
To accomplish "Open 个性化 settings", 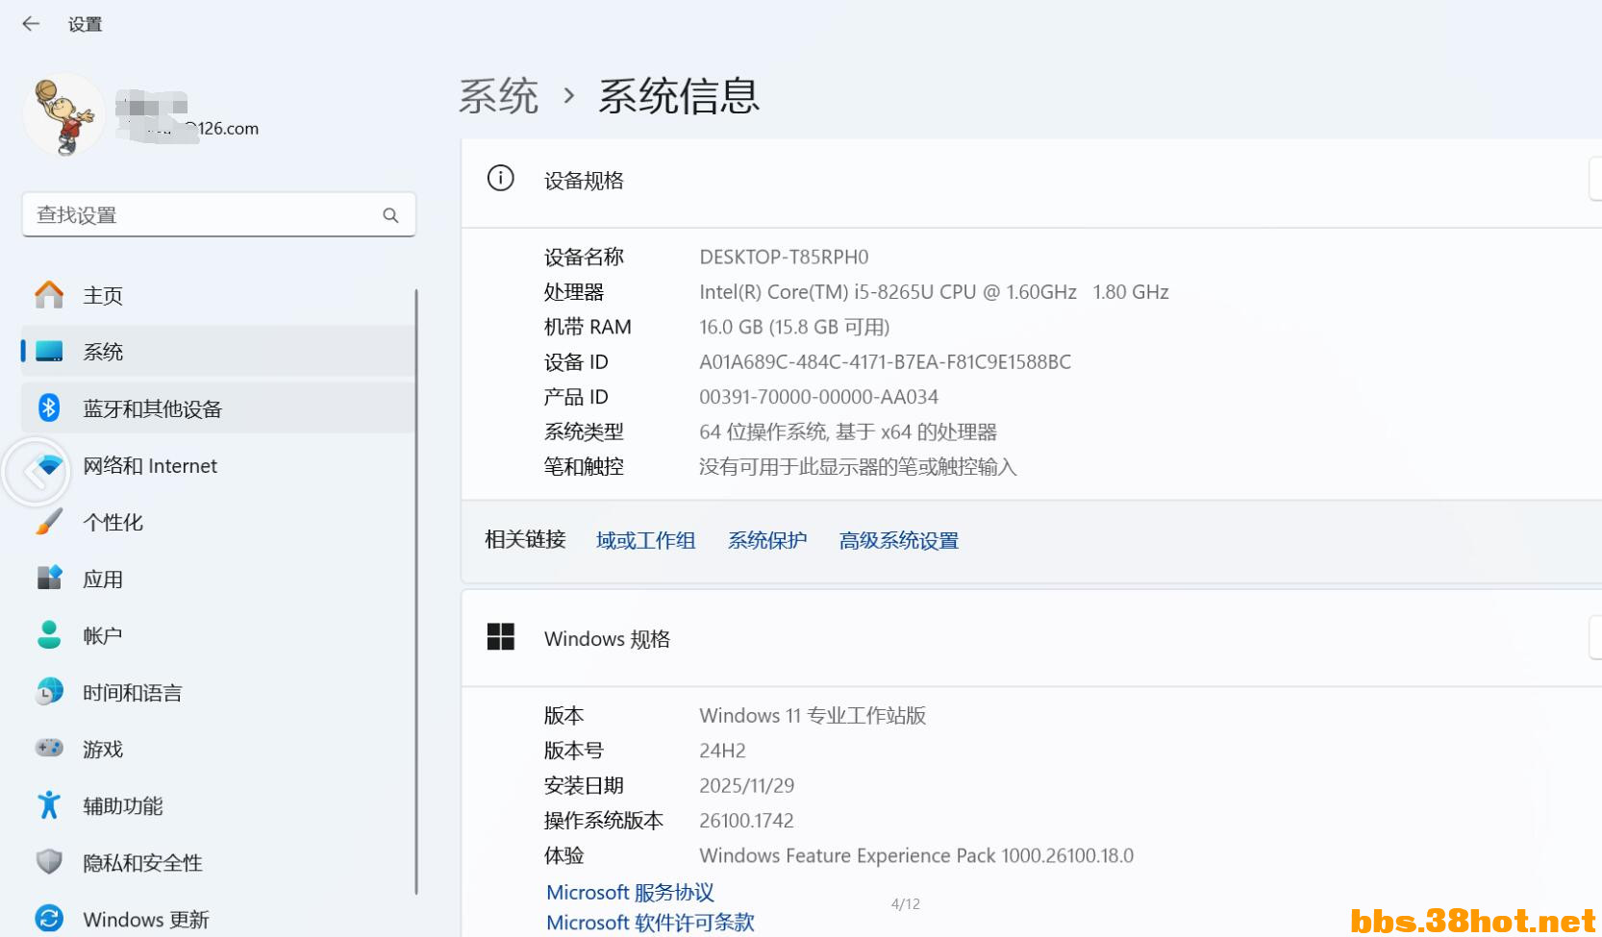I will (218, 522).
